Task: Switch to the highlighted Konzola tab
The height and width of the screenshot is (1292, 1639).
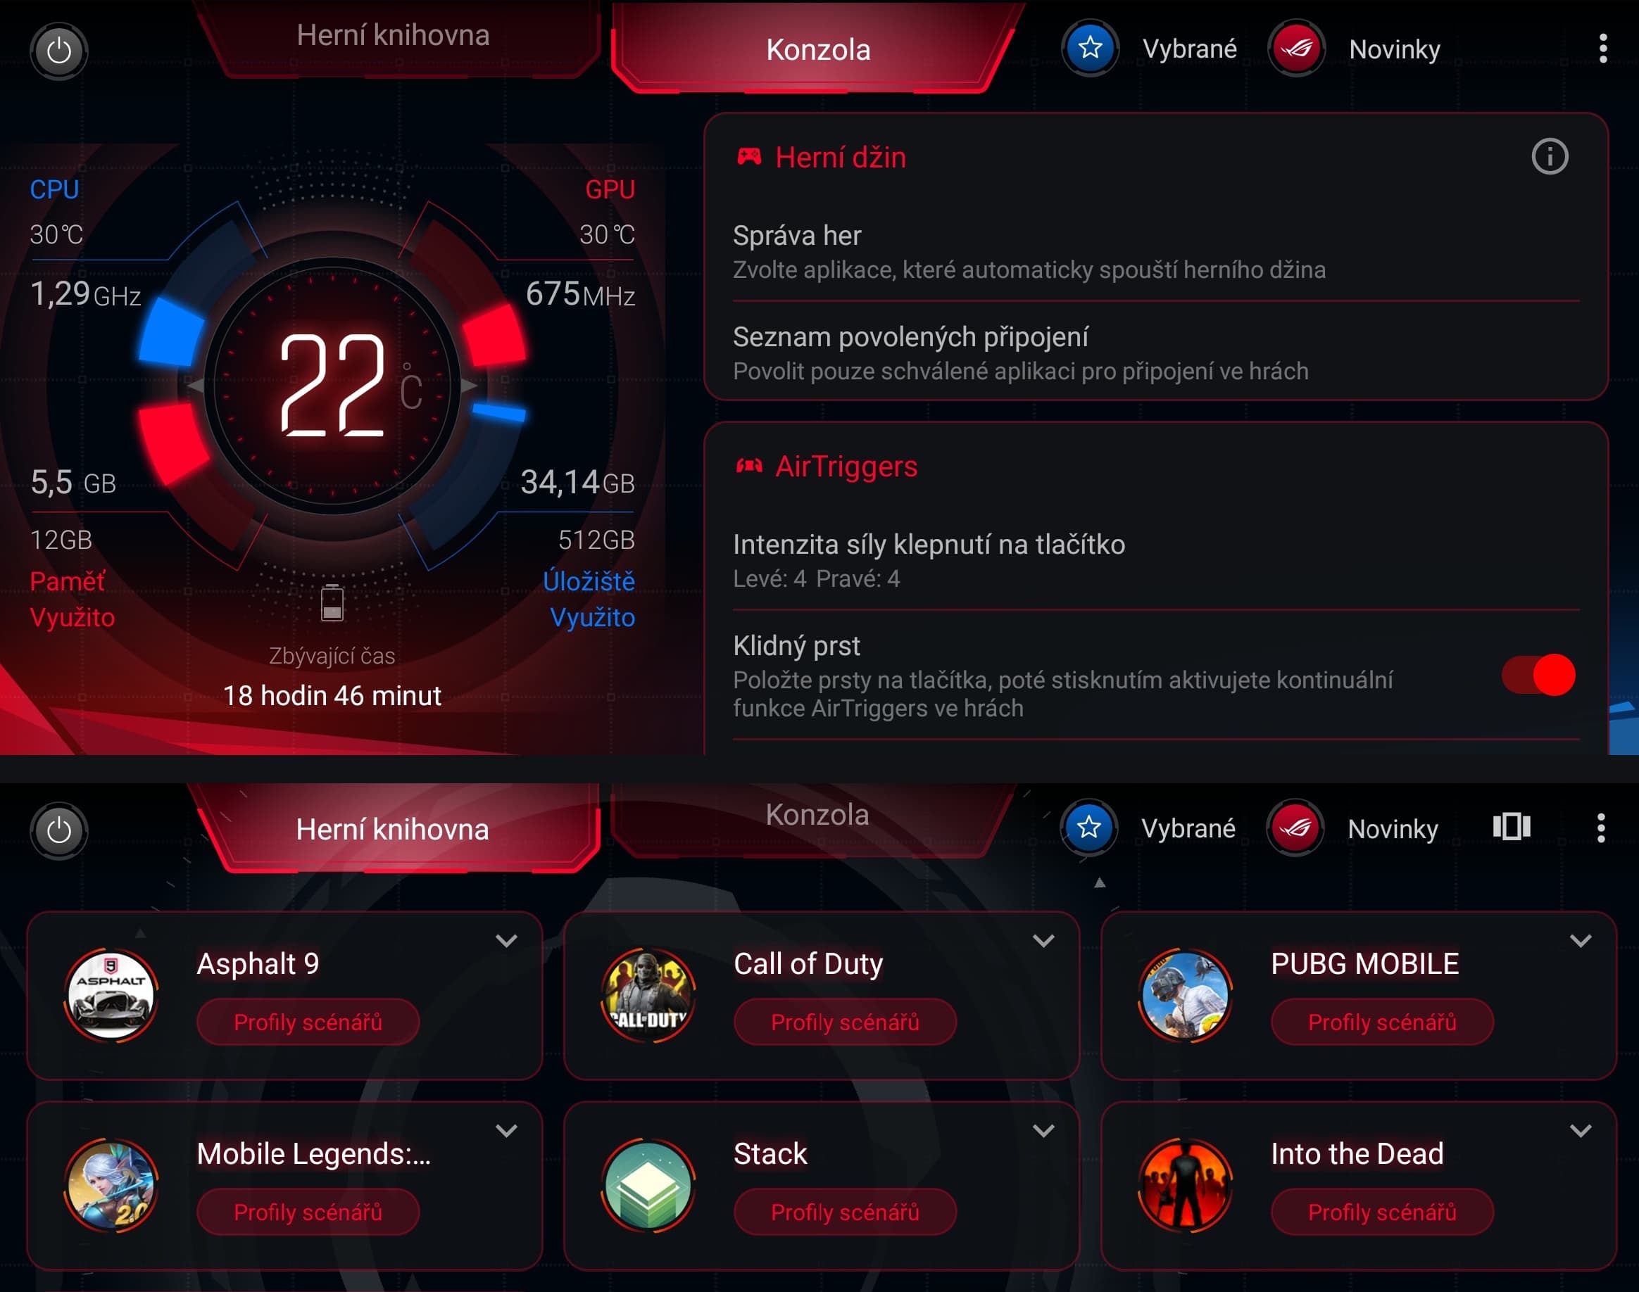Action: tap(817, 49)
